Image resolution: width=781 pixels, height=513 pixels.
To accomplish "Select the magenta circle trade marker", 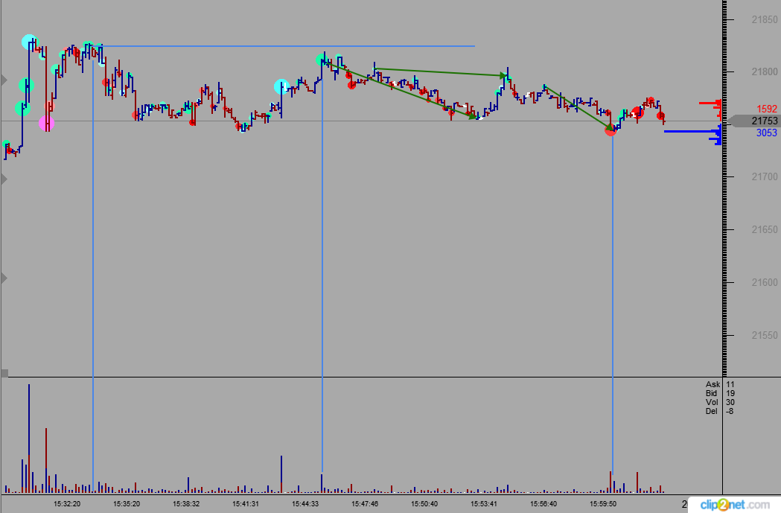I will point(47,123).
